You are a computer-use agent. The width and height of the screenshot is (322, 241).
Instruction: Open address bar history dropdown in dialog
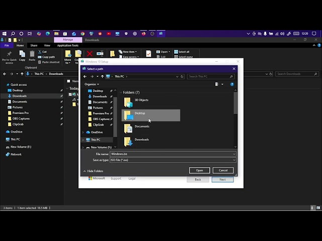point(177,77)
